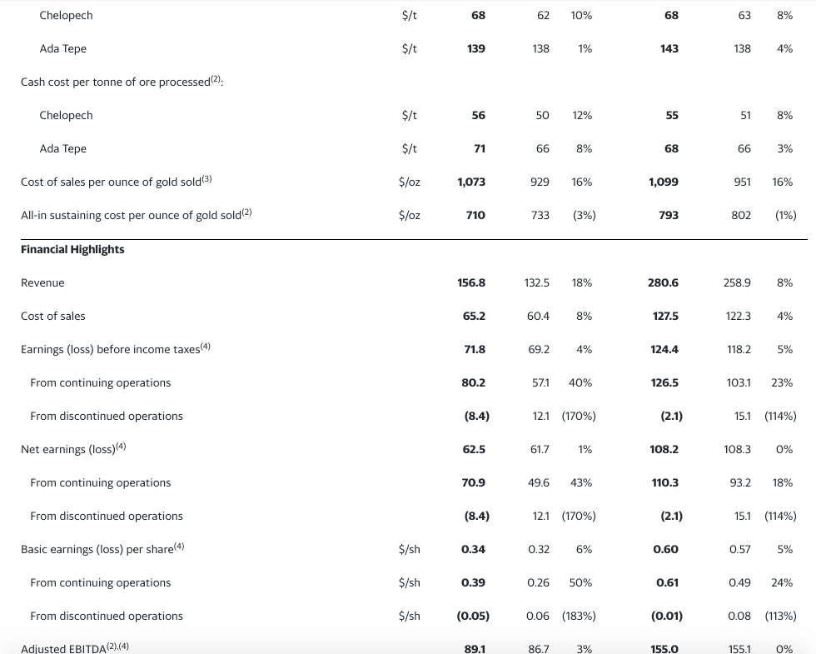Click the bold 124.4 earnings before taxes
The height and width of the screenshot is (654, 816).
pos(664,350)
